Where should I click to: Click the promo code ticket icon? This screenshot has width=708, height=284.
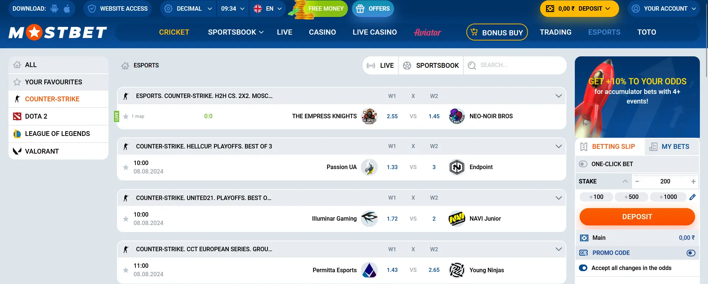(x=584, y=253)
